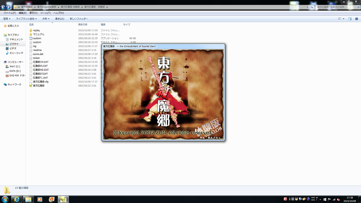Select the マニュアル folder icon
The width and height of the screenshot is (361, 203).
point(31,34)
